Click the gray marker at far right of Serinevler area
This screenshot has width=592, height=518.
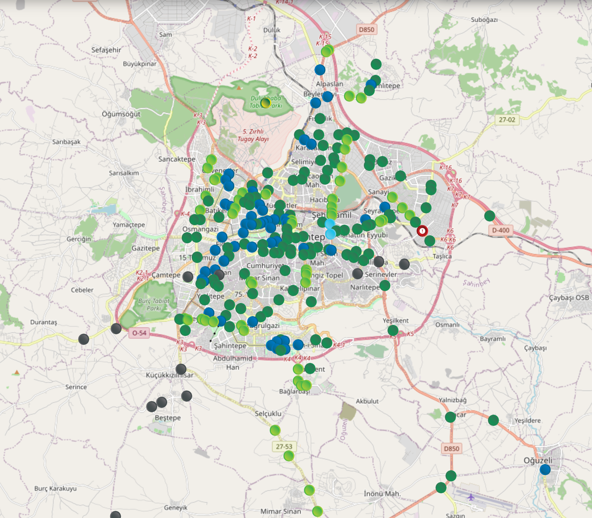click(x=404, y=264)
